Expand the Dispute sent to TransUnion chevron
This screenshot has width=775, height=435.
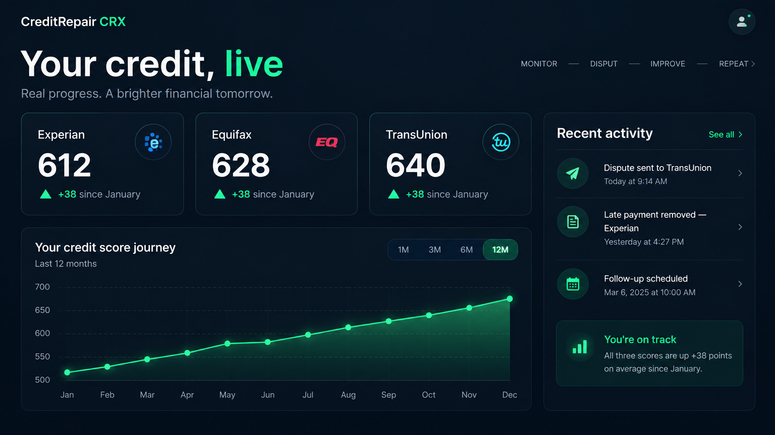coord(740,173)
